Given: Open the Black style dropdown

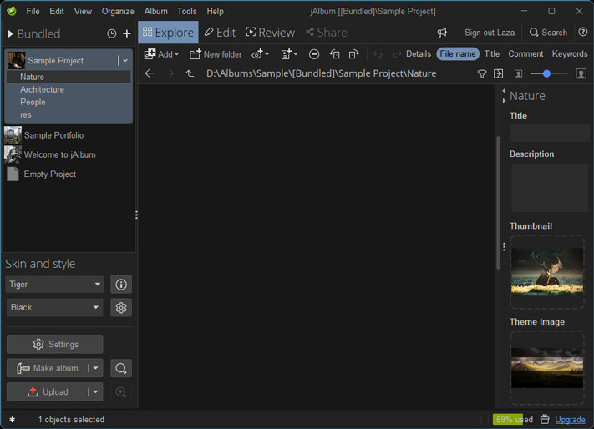Looking at the screenshot, I should [54, 308].
